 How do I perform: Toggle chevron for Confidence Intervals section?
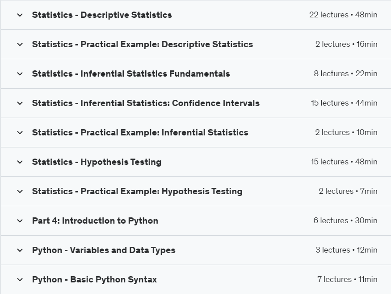pos(20,103)
